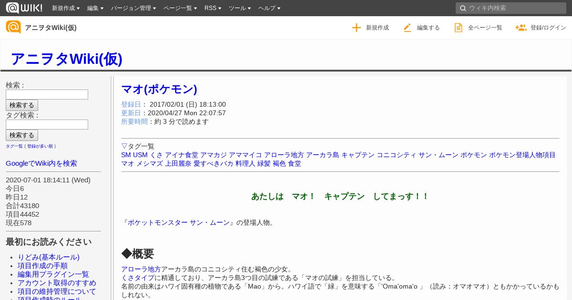
Task: Expand the ツール menu
Action: [240, 8]
